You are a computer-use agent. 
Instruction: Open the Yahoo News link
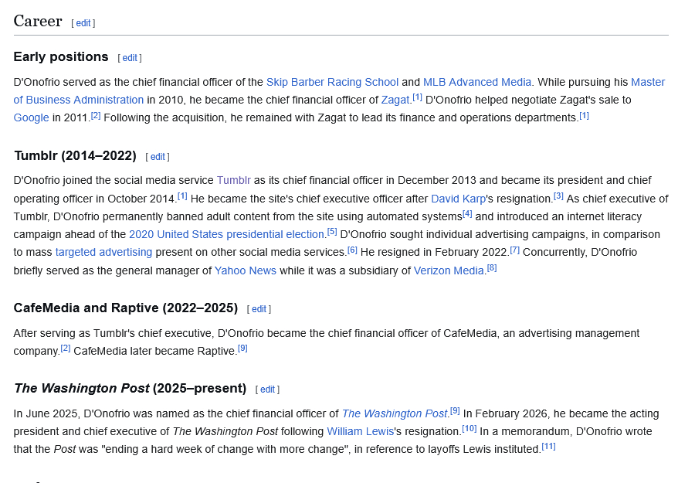click(245, 270)
